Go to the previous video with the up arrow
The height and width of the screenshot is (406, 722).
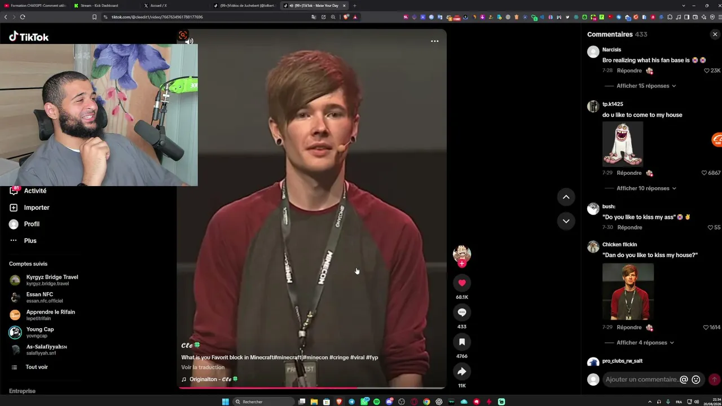[x=566, y=197]
